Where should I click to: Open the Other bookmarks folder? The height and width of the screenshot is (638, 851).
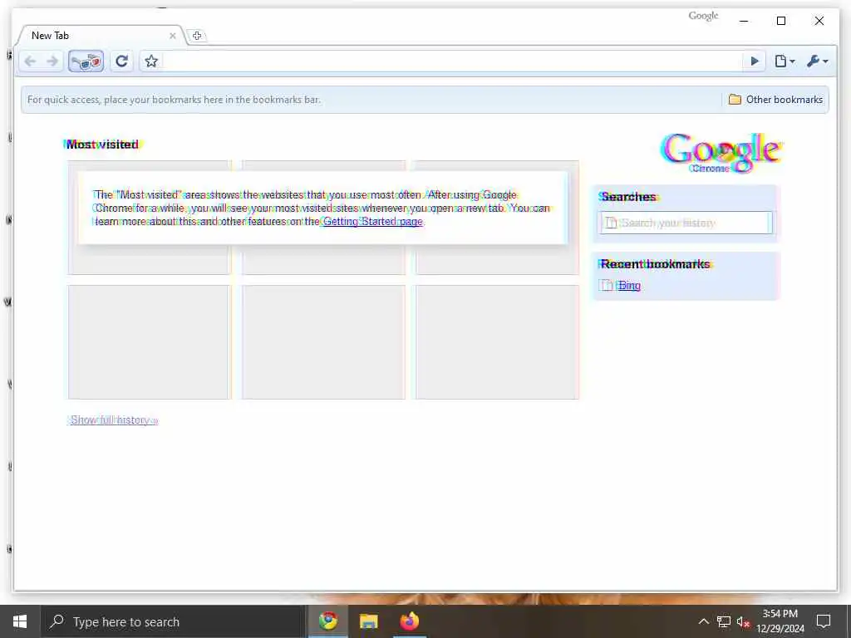point(775,100)
